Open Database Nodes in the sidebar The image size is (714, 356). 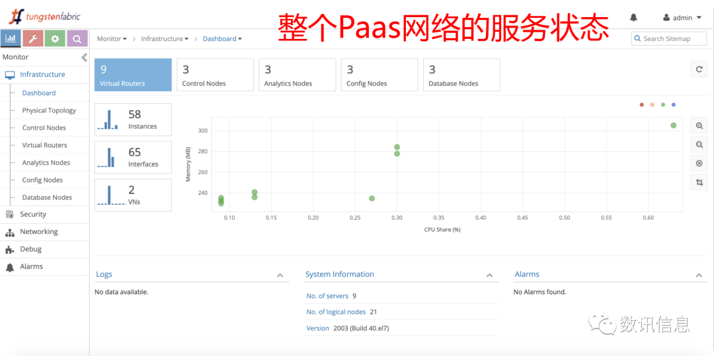[x=48, y=197]
